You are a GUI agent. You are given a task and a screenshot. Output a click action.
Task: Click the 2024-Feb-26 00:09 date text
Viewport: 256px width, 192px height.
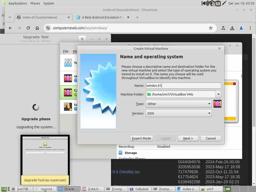(222, 162)
